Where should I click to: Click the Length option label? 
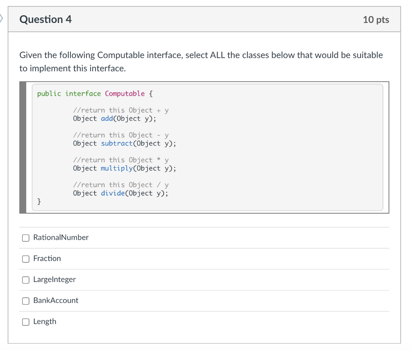click(45, 321)
